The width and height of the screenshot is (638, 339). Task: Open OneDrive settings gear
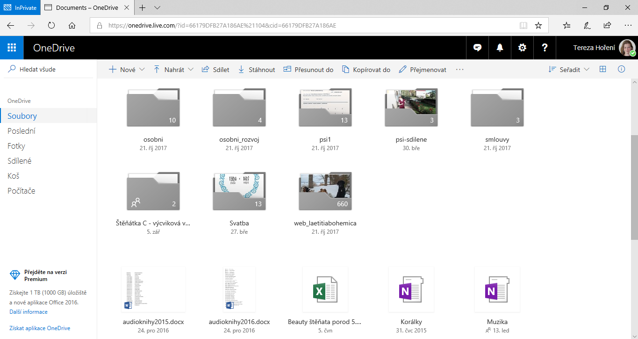[x=522, y=47]
